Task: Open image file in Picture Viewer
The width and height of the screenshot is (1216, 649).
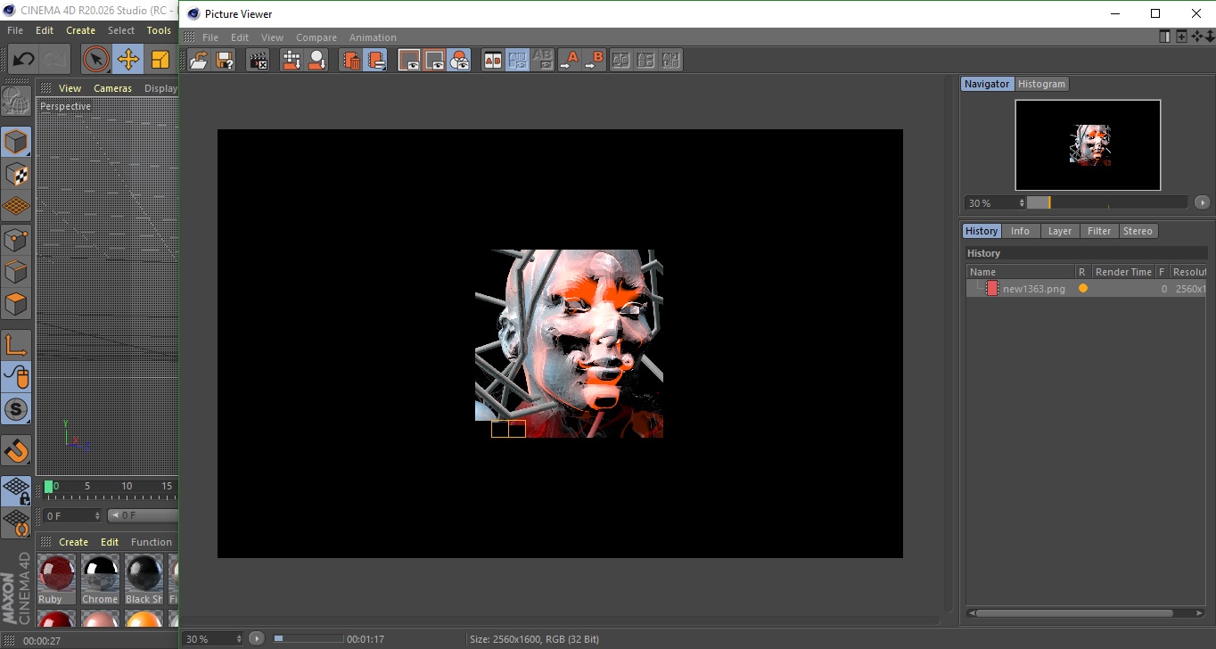Action: point(199,60)
